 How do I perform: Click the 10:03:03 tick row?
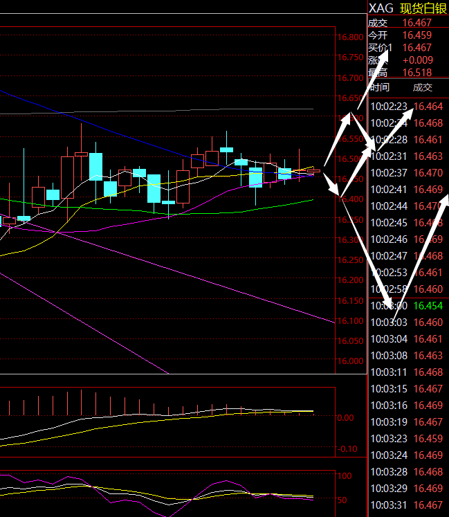[408, 323]
